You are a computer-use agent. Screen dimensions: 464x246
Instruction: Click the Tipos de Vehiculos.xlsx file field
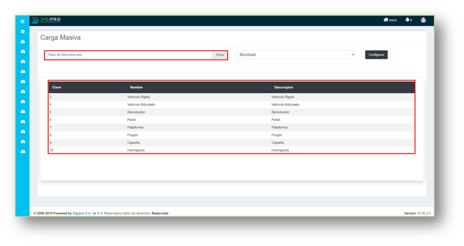click(x=128, y=55)
